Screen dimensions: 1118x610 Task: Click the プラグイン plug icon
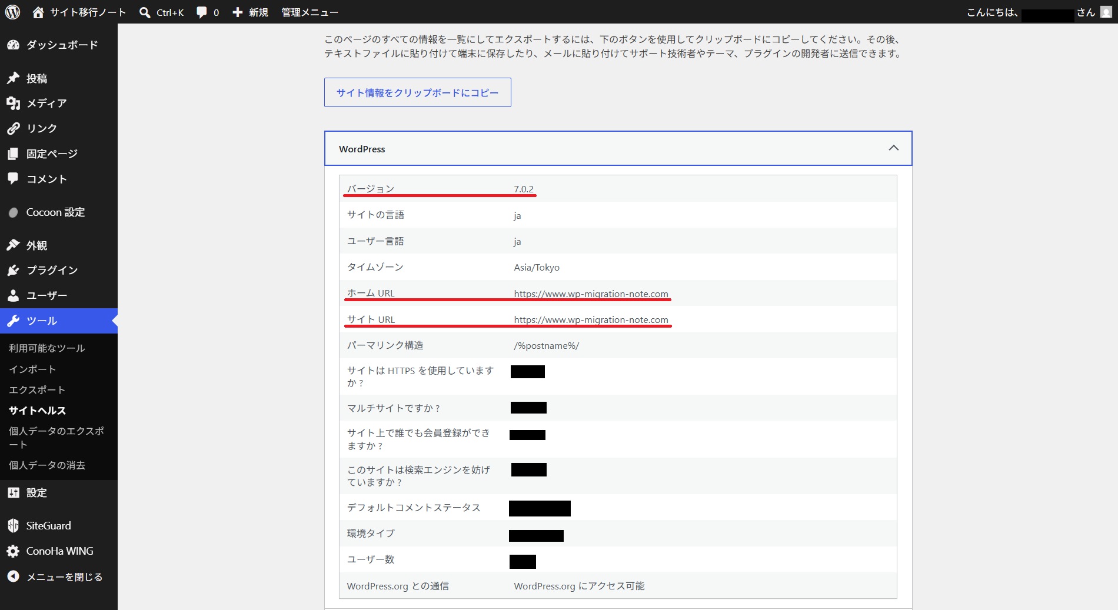click(13, 270)
